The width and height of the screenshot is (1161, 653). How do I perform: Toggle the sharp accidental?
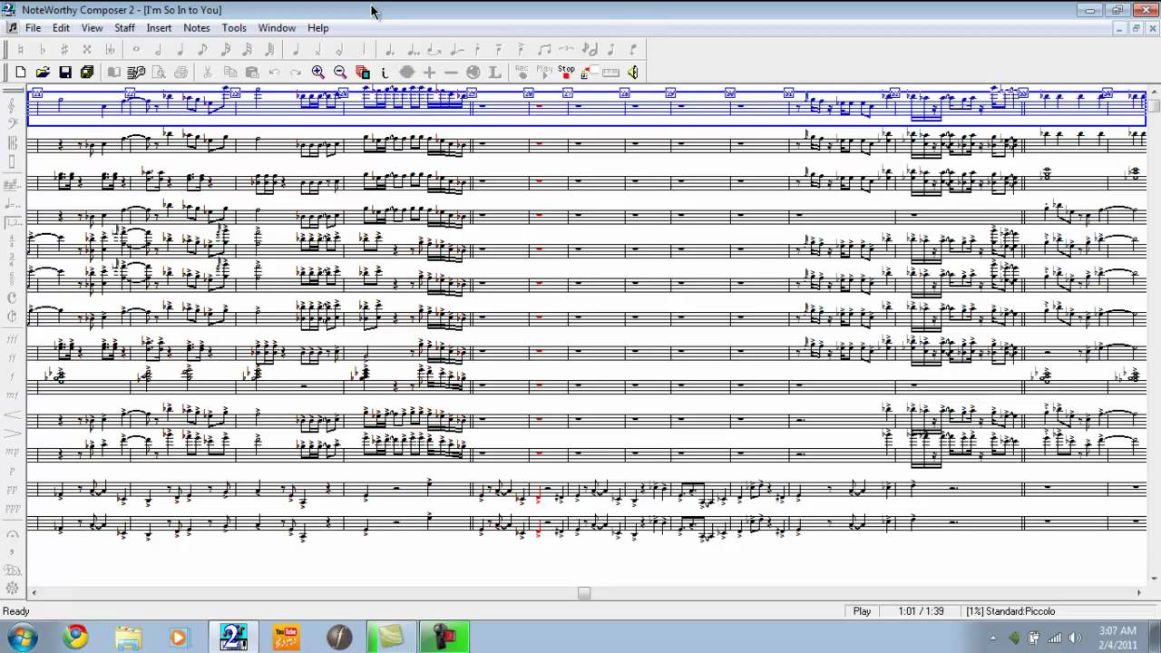click(64, 50)
